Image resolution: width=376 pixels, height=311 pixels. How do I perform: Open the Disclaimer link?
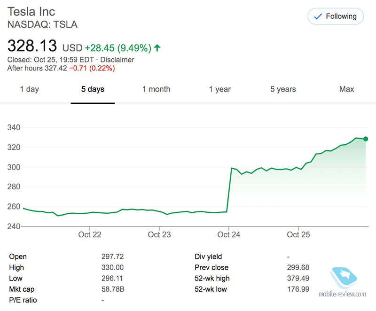pyautogui.click(x=117, y=60)
